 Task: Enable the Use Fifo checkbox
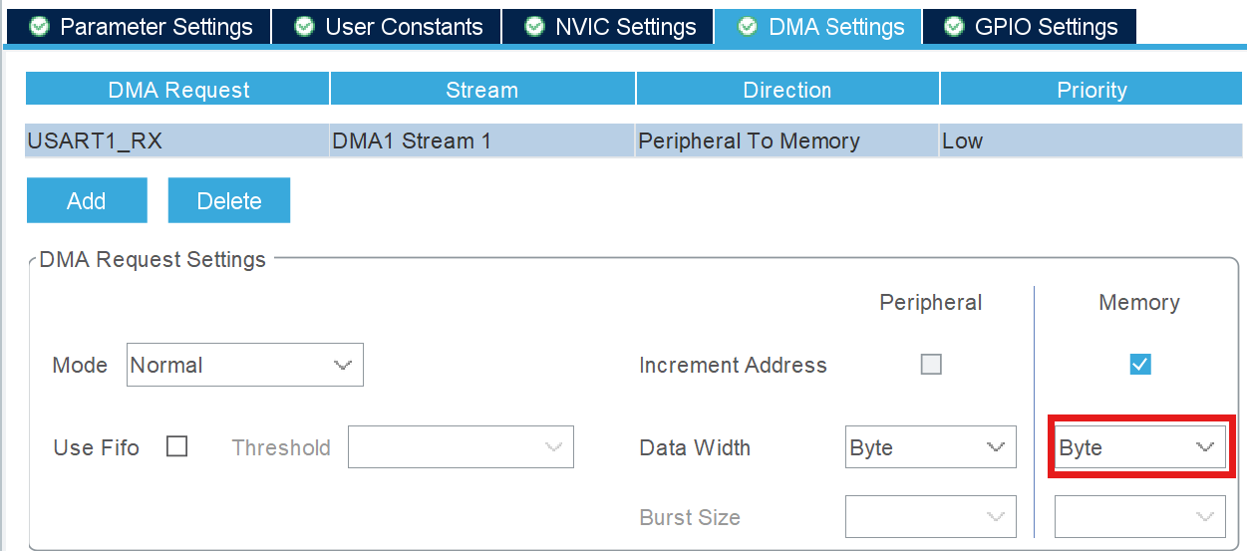tap(176, 446)
